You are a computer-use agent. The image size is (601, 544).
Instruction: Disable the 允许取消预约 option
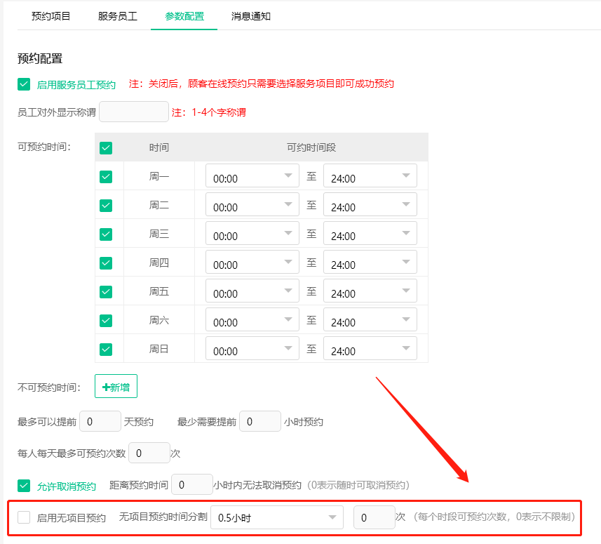[23, 485]
